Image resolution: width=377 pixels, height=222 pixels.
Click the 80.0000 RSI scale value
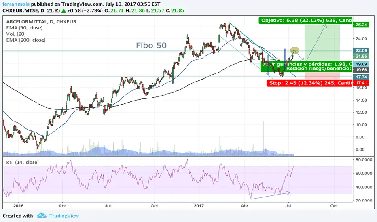[363, 160]
